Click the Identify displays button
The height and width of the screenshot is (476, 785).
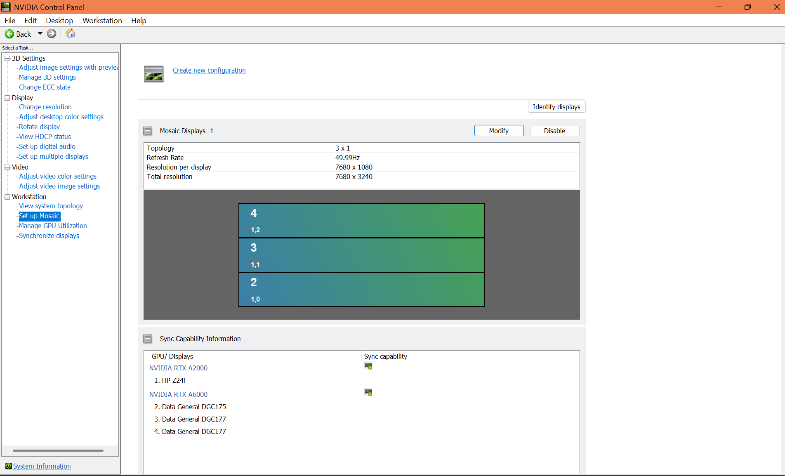coord(556,107)
